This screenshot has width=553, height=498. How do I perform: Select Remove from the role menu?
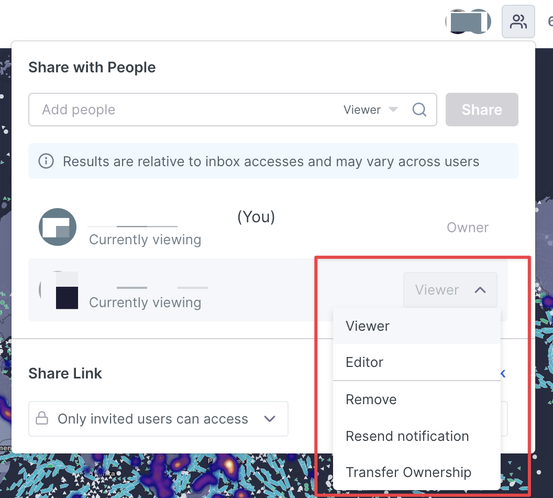click(x=371, y=399)
